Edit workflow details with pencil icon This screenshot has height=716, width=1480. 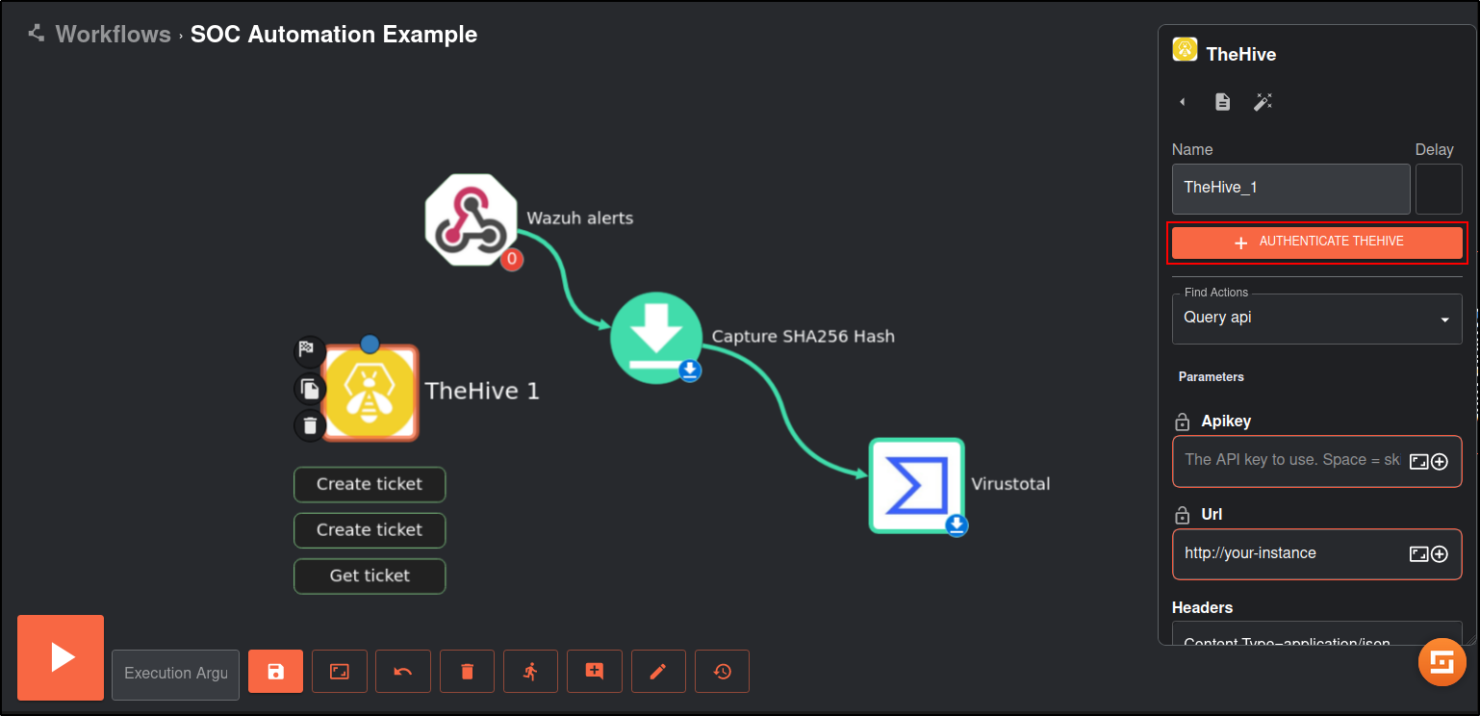(658, 672)
